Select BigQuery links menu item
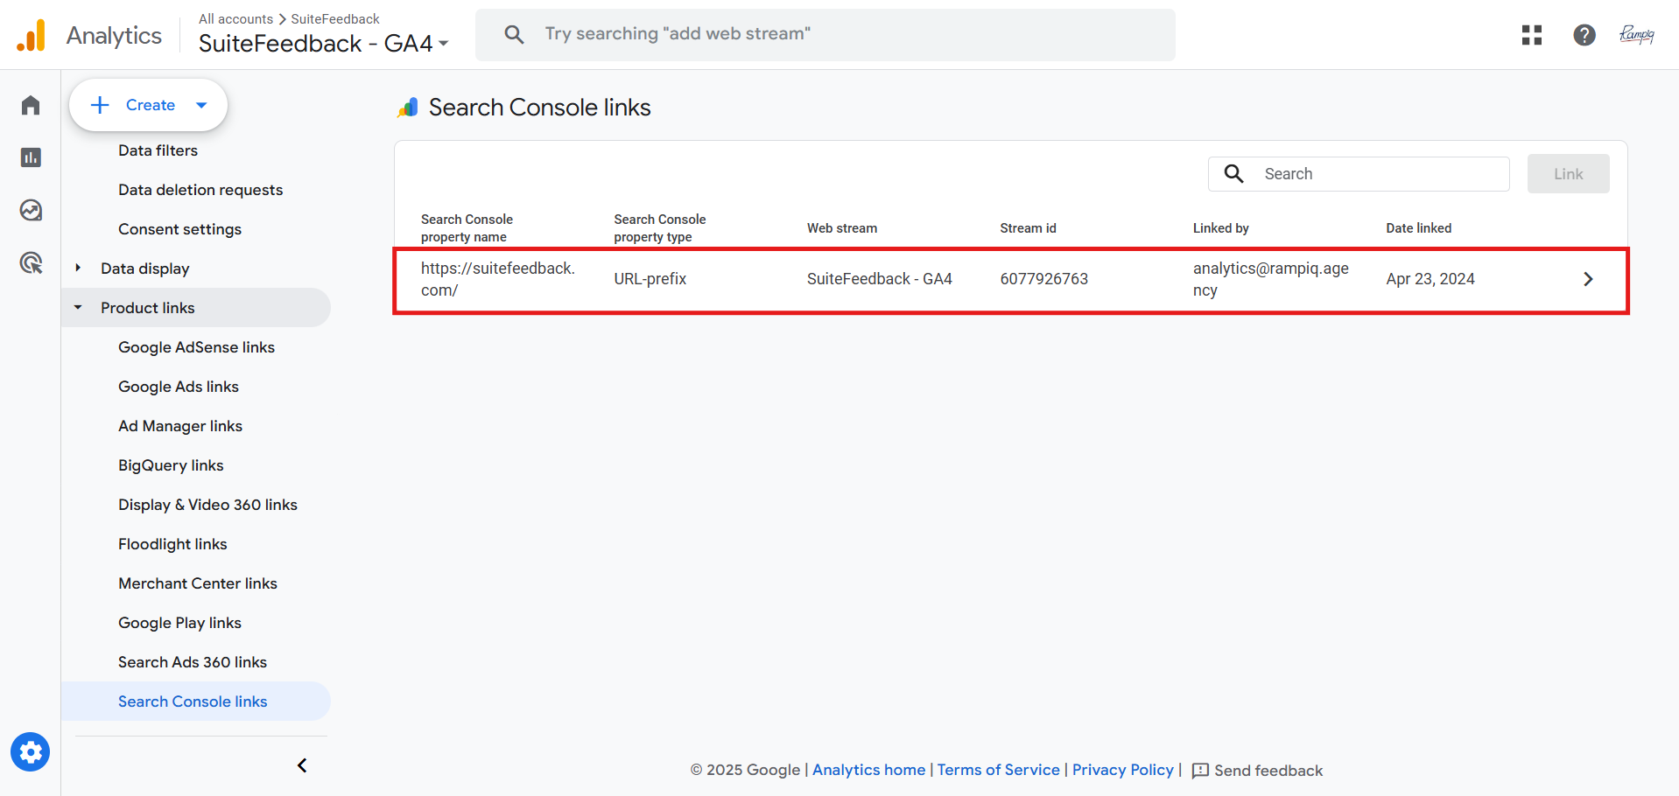This screenshot has width=1679, height=796. click(171, 465)
